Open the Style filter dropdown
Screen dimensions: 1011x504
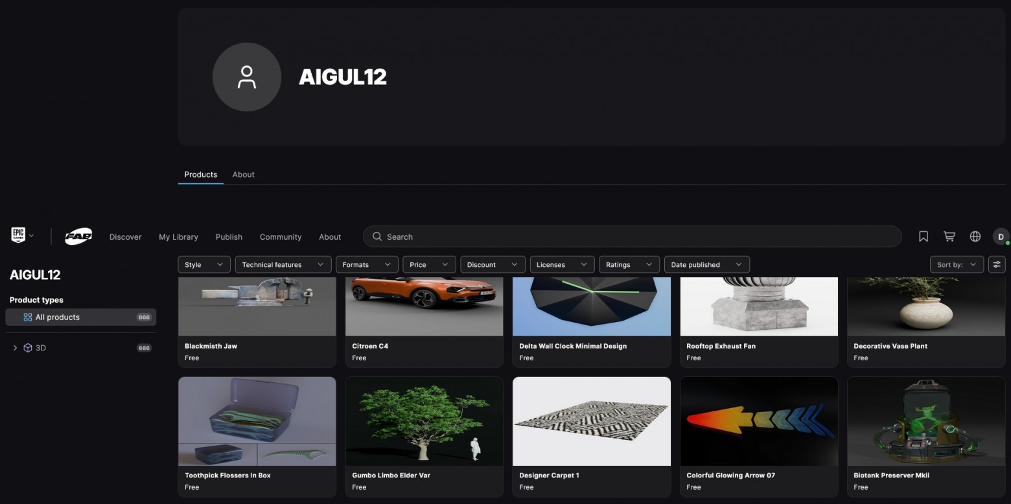pyautogui.click(x=204, y=264)
